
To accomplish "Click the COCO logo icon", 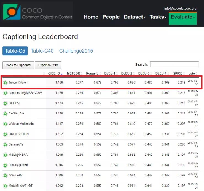I will click(x=12, y=12).
